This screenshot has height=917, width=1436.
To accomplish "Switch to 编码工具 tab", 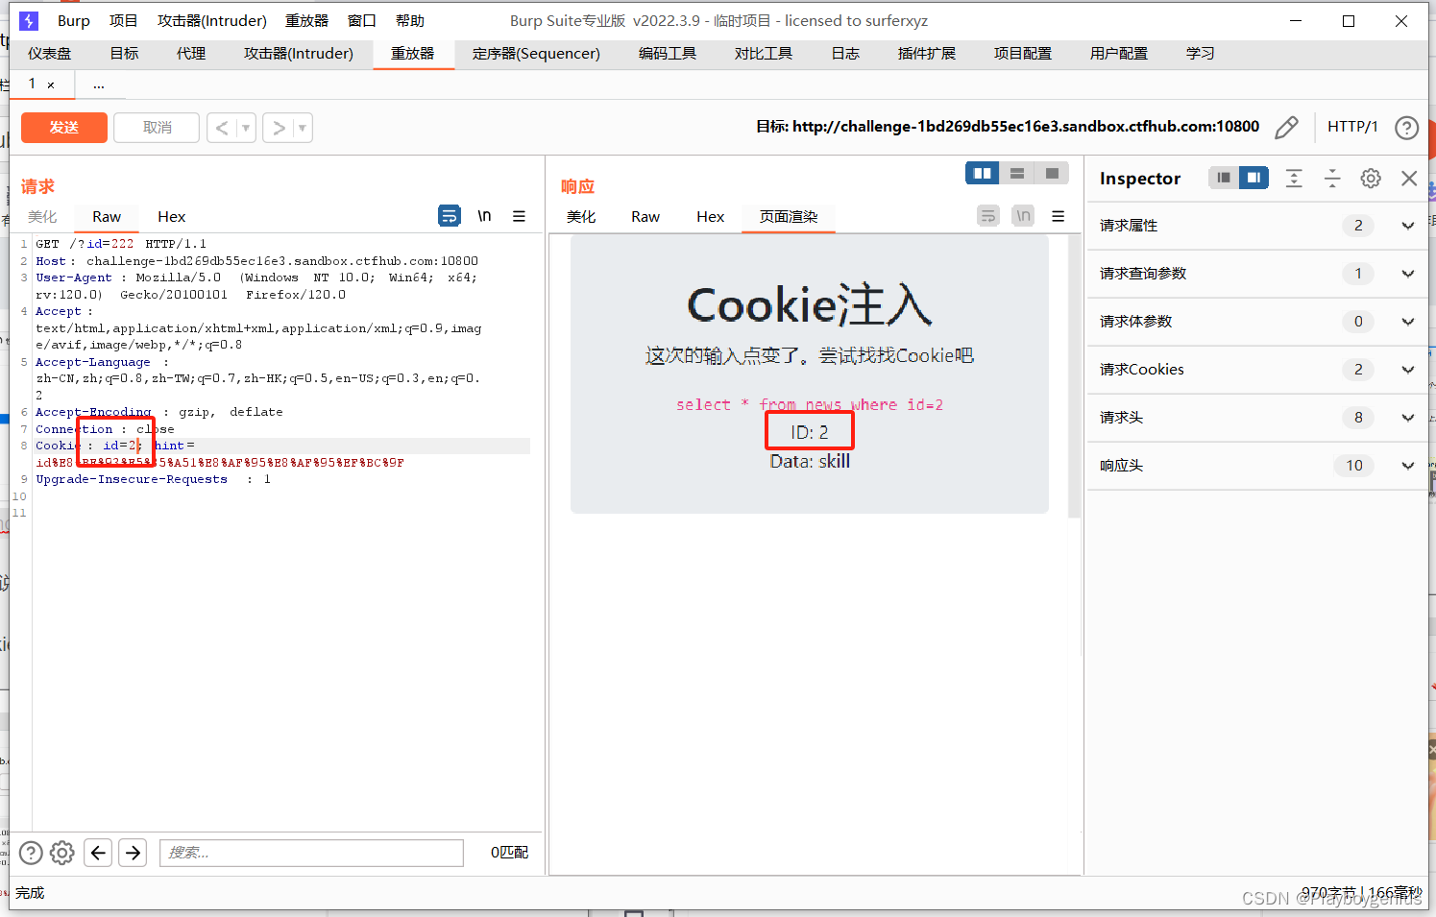I will (668, 54).
